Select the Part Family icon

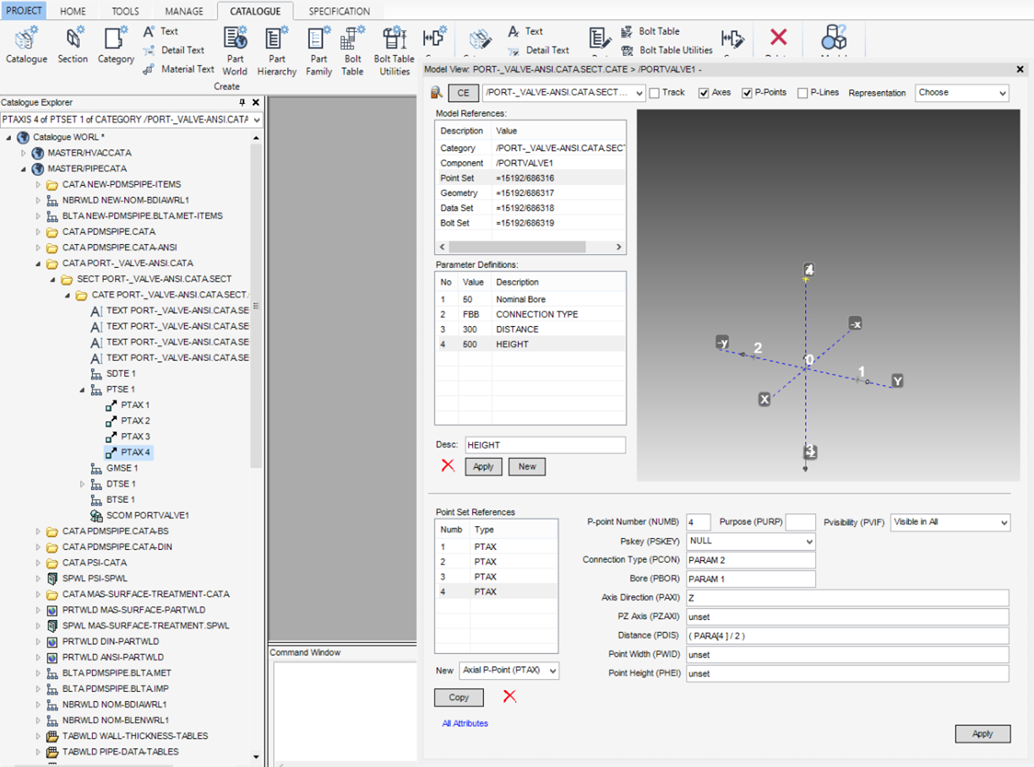tap(318, 40)
